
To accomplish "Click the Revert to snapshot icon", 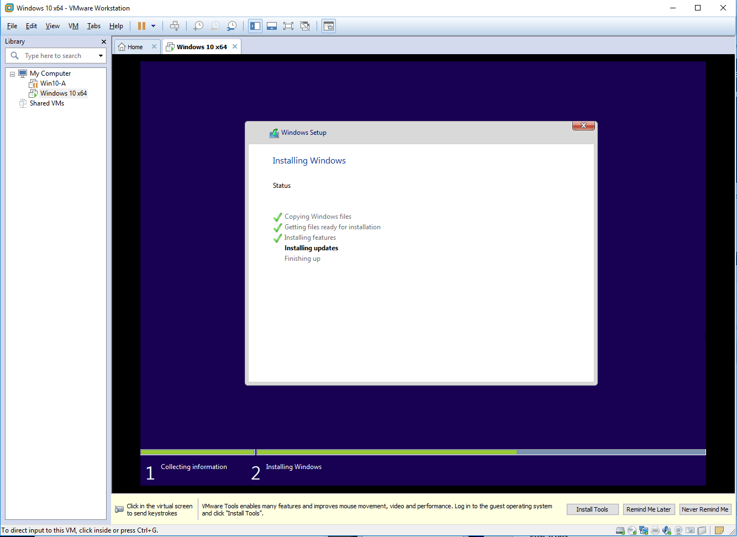I will 215,26.
